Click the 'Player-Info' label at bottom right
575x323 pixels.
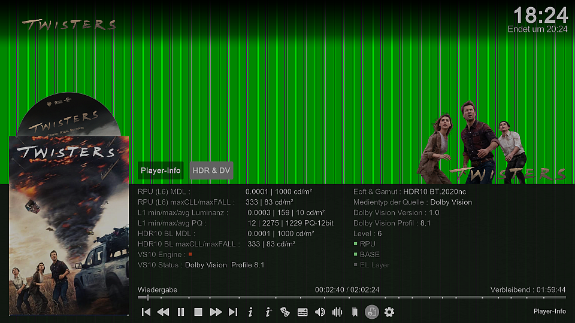pos(549,311)
